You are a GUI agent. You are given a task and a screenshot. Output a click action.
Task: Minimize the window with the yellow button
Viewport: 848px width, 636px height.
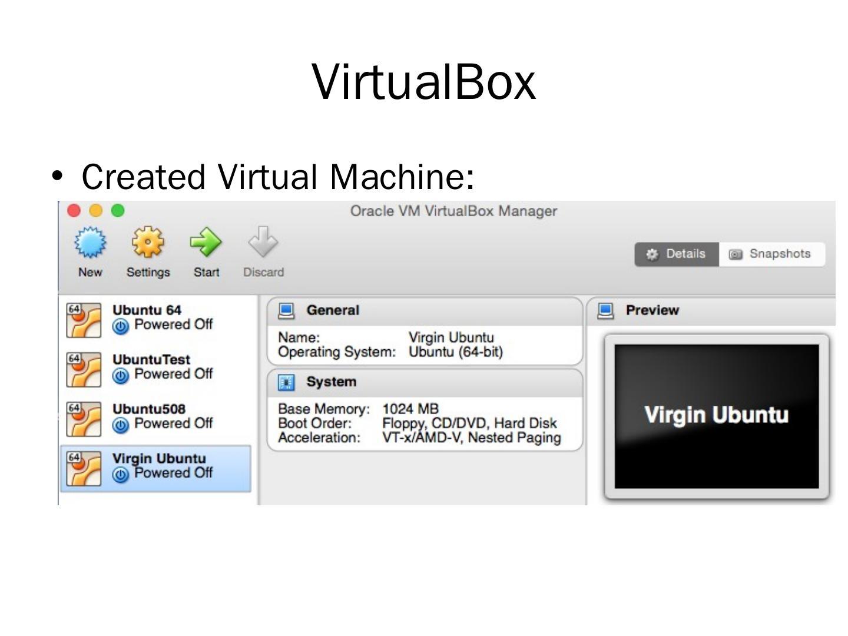click(96, 211)
